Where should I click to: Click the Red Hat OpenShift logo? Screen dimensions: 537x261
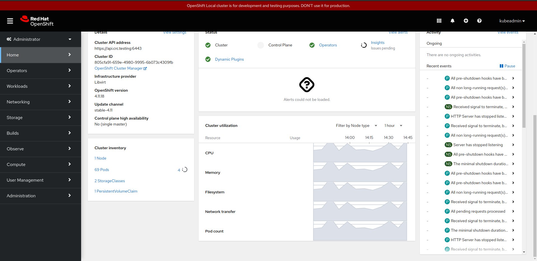click(x=37, y=21)
